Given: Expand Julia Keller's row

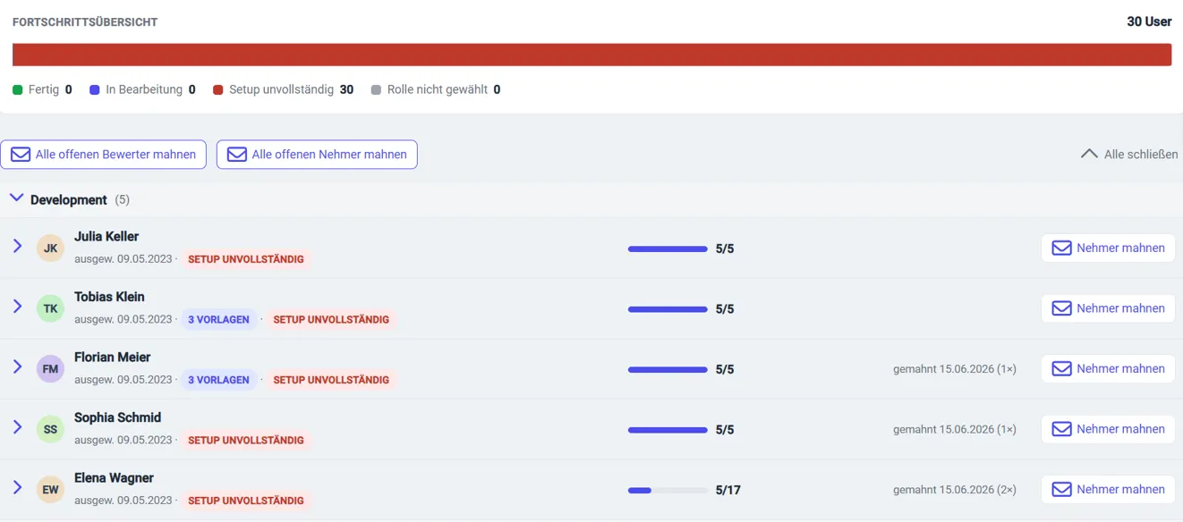Looking at the screenshot, I should pos(17,246).
